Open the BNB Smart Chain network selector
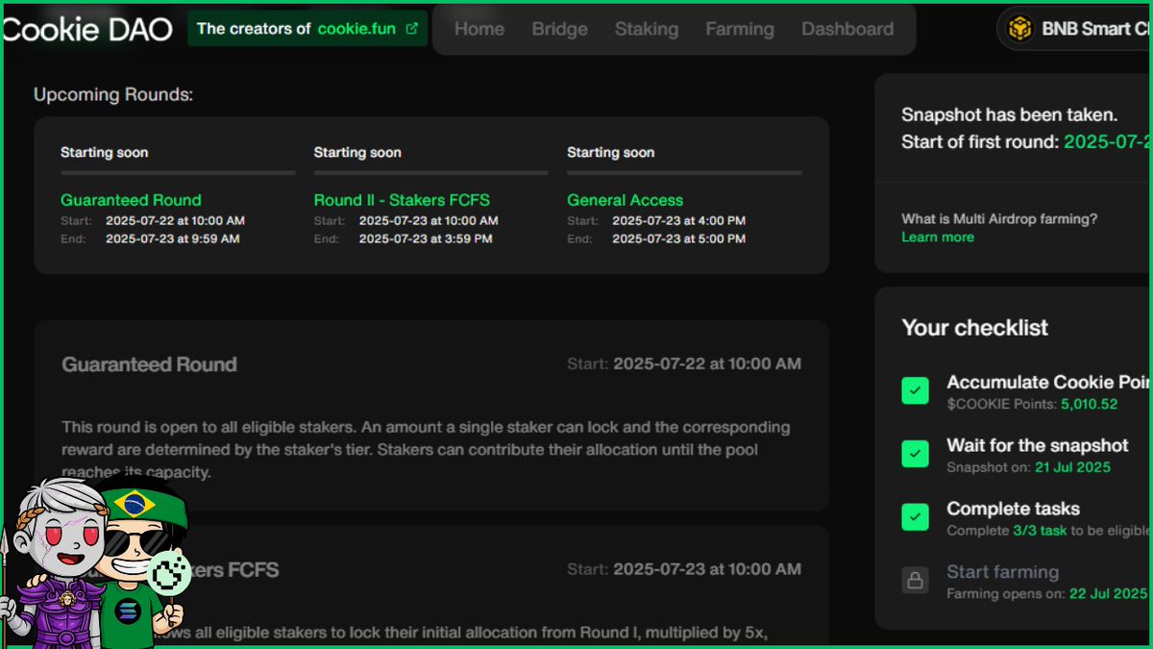 coord(1074,29)
